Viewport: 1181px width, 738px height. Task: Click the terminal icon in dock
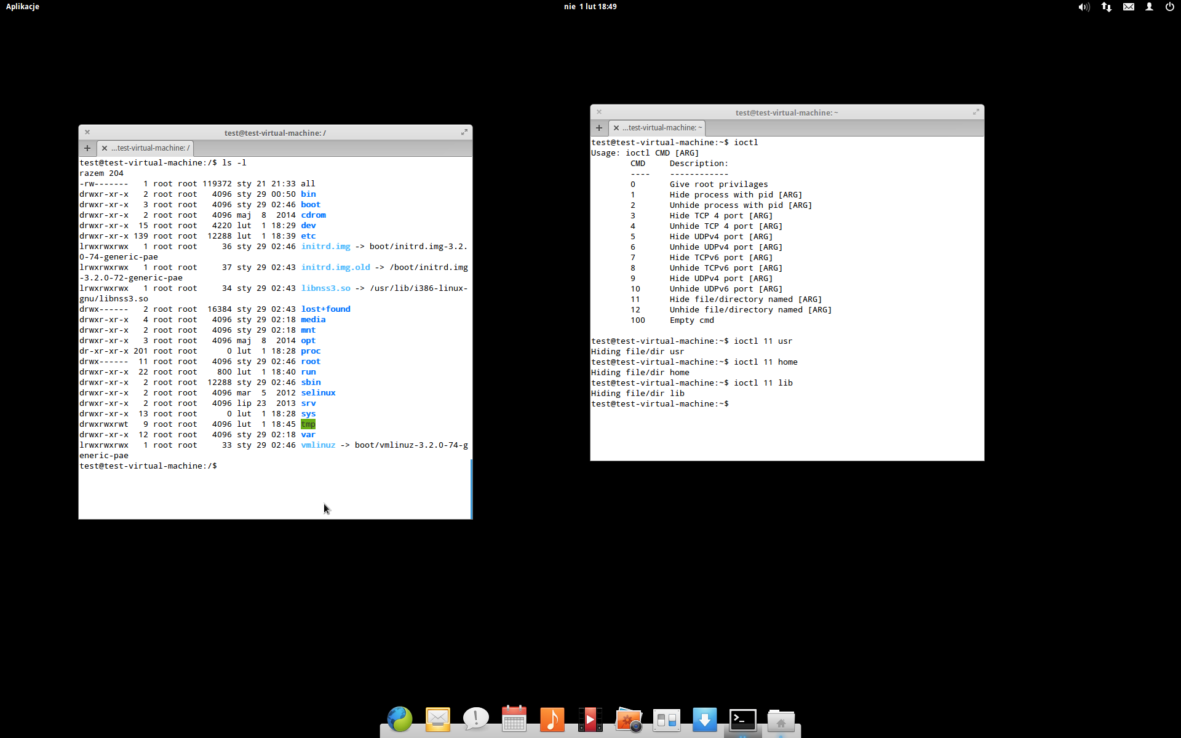coord(743,719)
